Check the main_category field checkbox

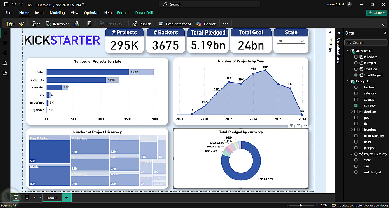tap(356, 136)
